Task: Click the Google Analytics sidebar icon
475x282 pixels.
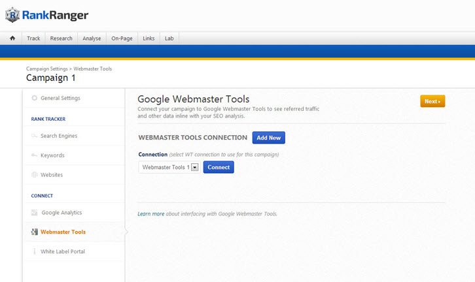Action: point(35,213)
